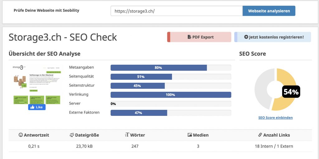Click the Server category label
This screenshot has height=159, width=319.
[x=75, y=103]
